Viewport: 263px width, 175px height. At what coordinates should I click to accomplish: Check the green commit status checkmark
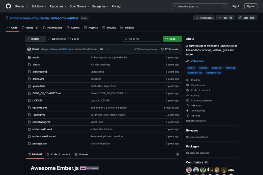coord(108,49)
